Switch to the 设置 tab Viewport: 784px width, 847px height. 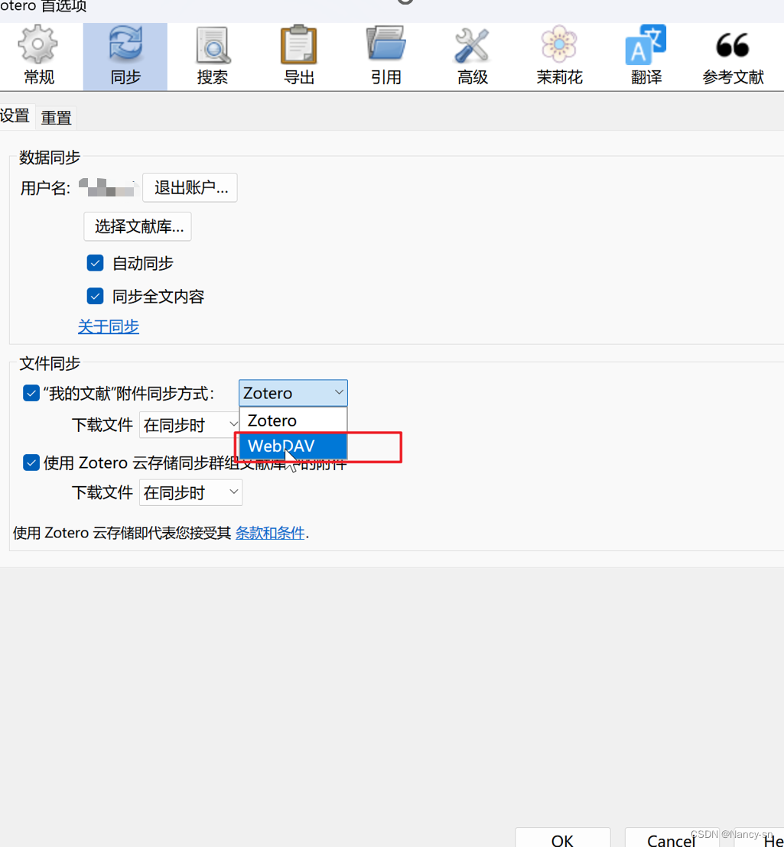(x=15, y=116)
